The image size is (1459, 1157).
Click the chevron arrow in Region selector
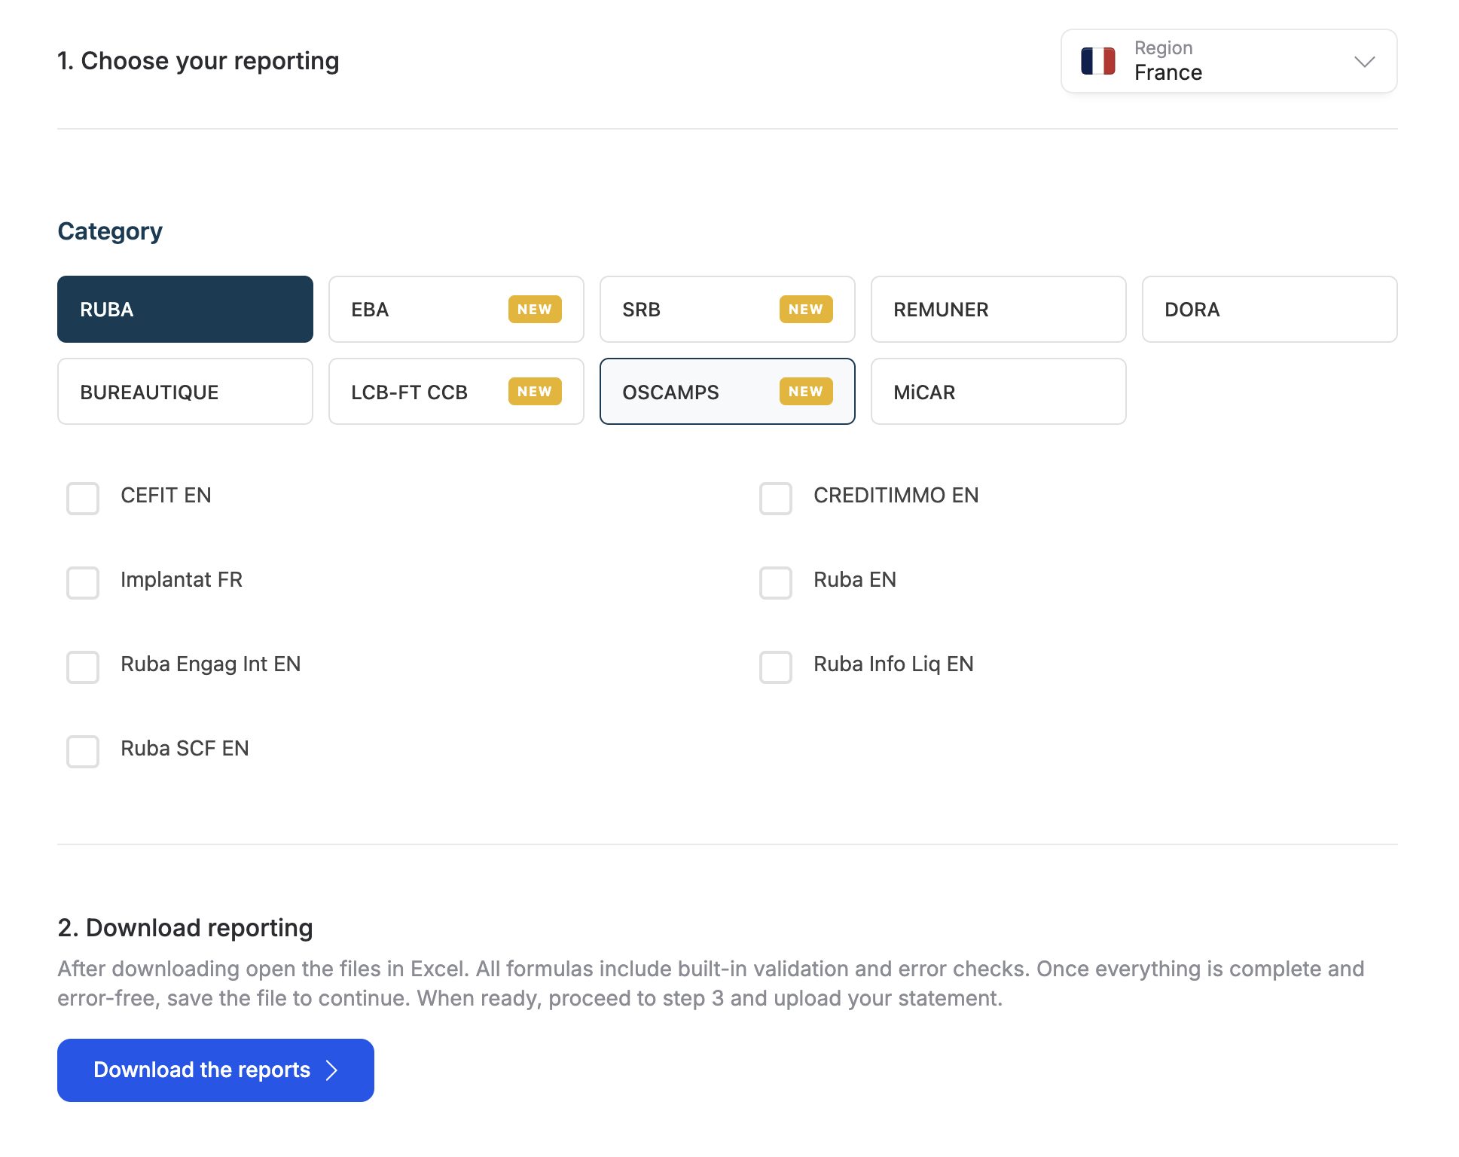pos(1364,61)
